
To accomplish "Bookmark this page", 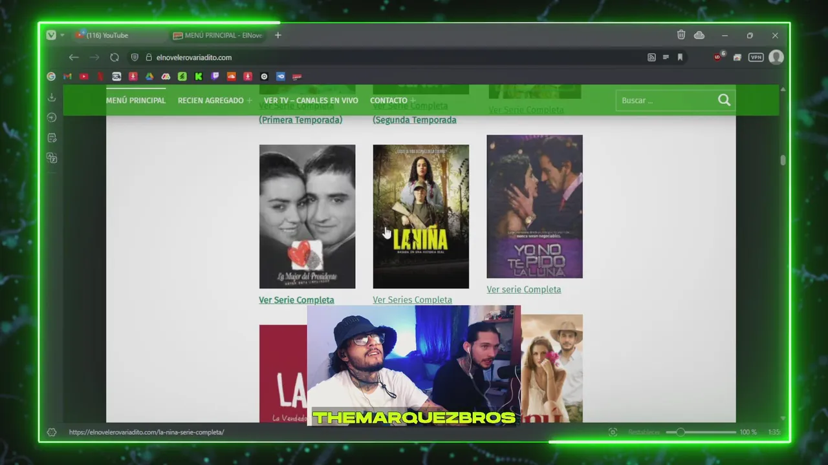I will pyautogui.click(x=680, y=57).
